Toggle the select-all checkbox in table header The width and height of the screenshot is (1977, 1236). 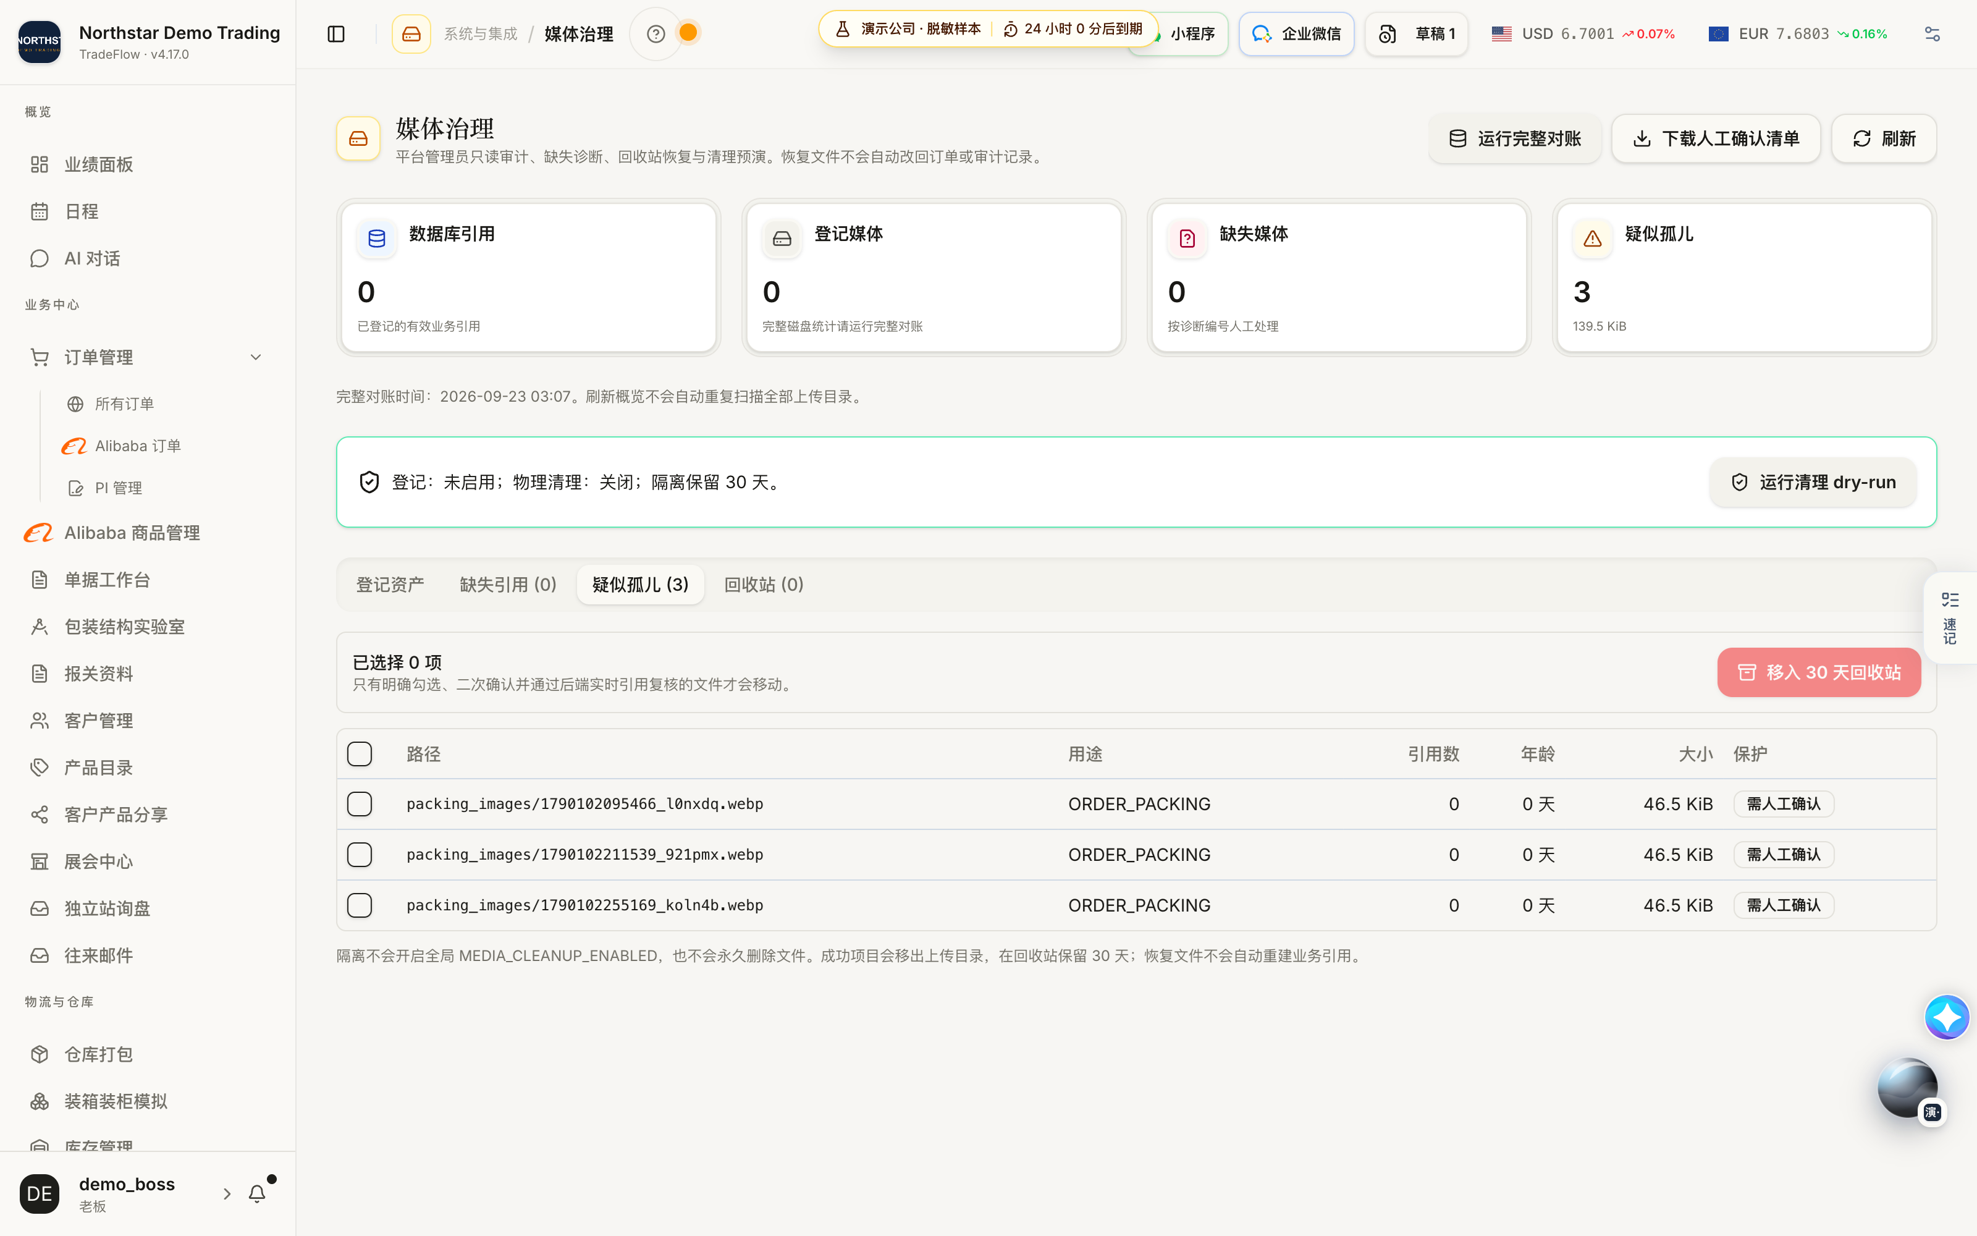[360, 754]
